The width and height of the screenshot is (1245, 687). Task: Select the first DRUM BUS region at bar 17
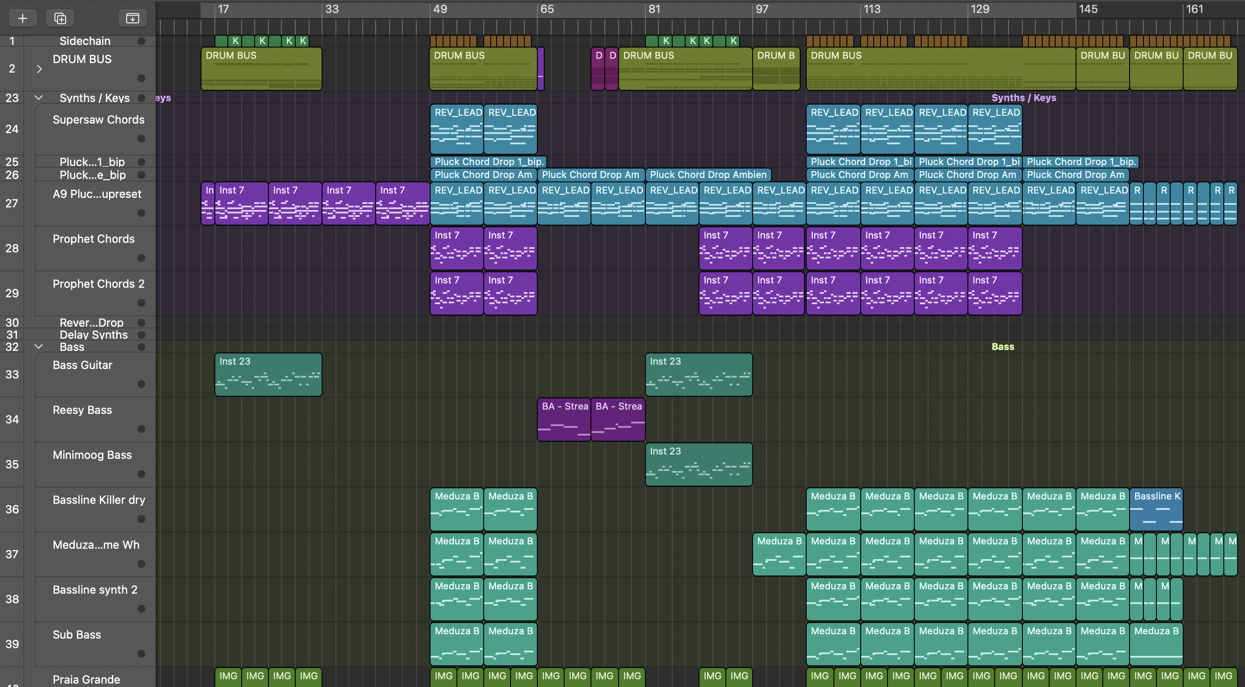pos(261,69)
